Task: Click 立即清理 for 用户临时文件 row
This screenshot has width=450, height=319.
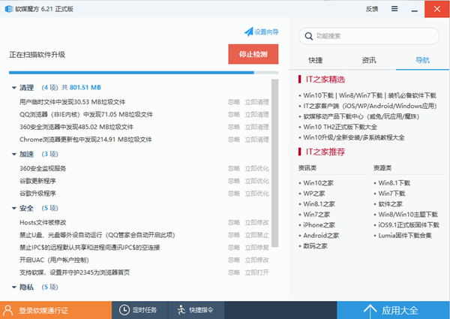Action: [x=256, y=102]
